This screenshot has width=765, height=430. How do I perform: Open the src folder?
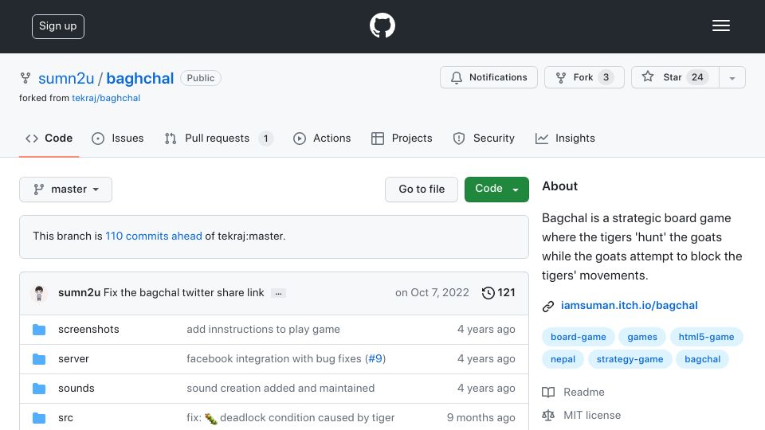pyautogui.click(x=65, y=418)
